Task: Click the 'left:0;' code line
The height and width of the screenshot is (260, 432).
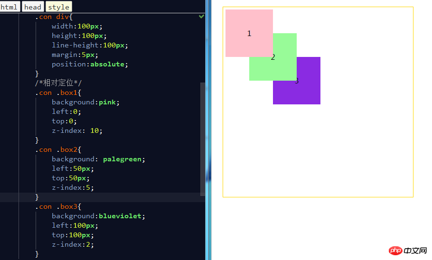Action: click(x=66, y=111)
